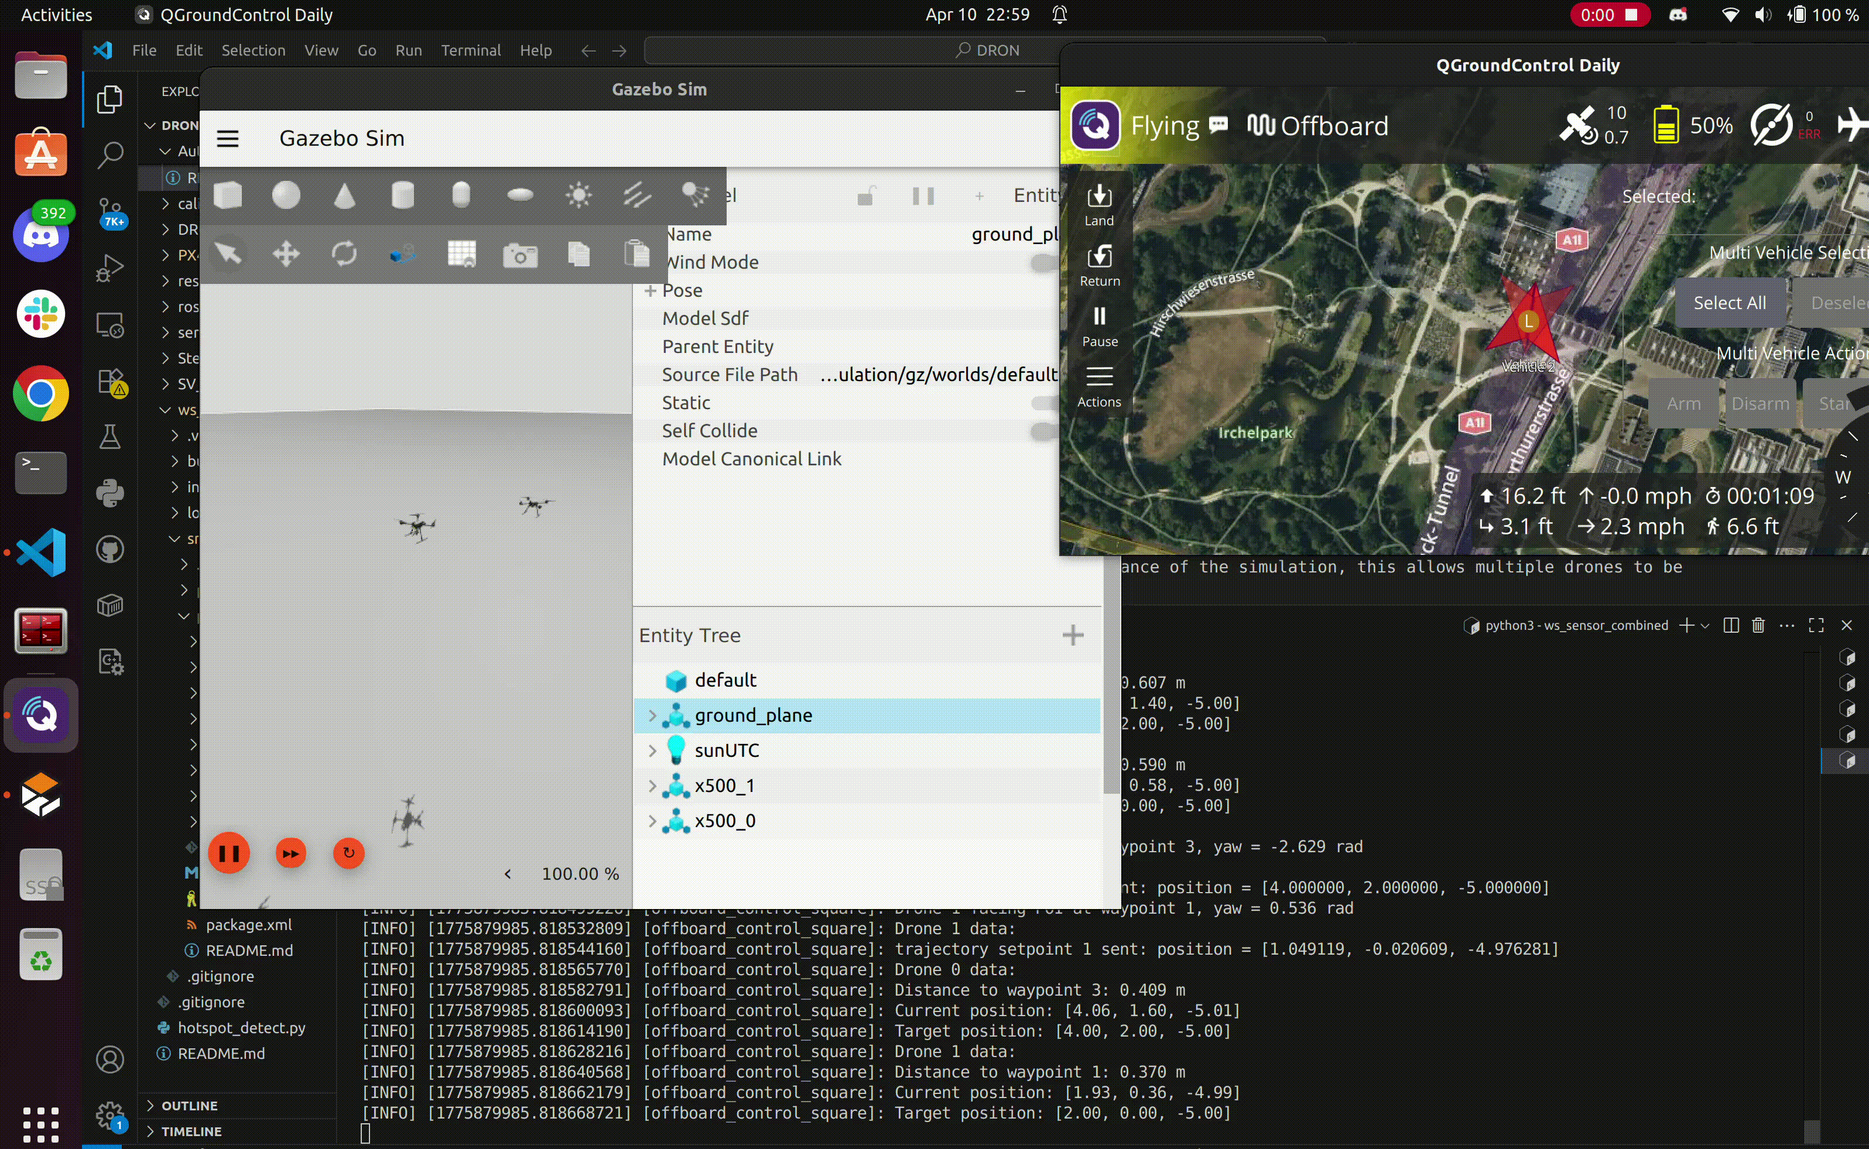Open the Gazebo Sim hamburger menu
The image size is (1869, 1149).
point(227,138)
